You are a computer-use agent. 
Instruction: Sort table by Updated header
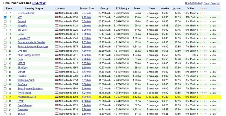(x=176, y=8)
